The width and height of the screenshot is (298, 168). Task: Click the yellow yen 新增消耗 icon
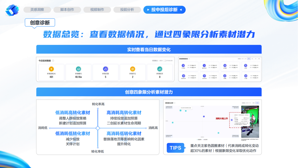(51, 69)
